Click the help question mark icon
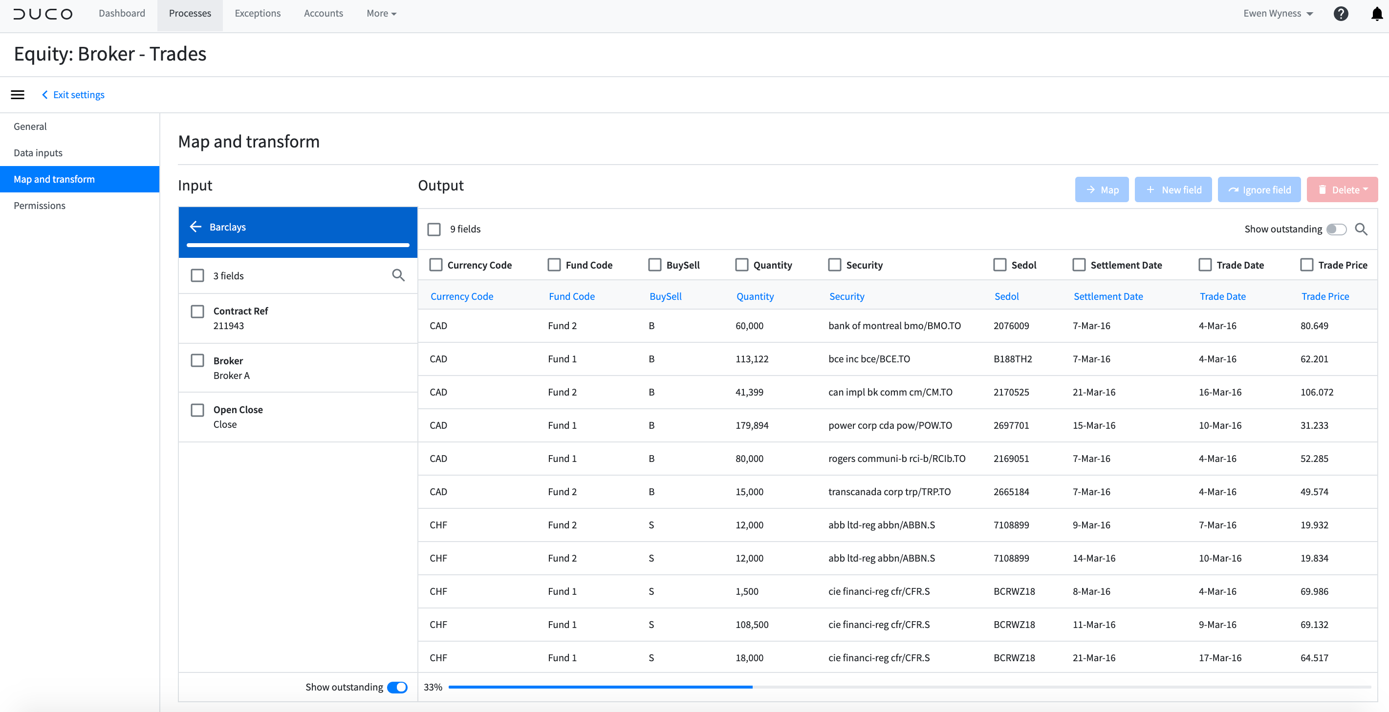The height and width of the screenshot is (712, 1389). click(x=1341, y=14)
